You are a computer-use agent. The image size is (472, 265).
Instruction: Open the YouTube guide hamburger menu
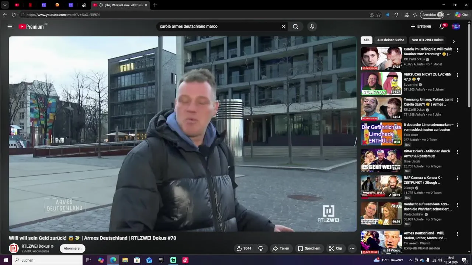point(10,26)
